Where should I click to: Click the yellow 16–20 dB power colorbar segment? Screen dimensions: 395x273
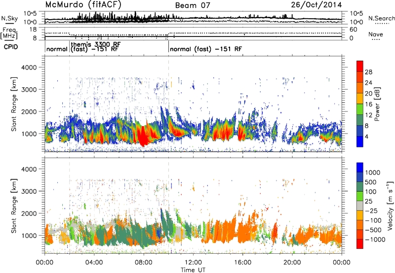tap(360, 99)
